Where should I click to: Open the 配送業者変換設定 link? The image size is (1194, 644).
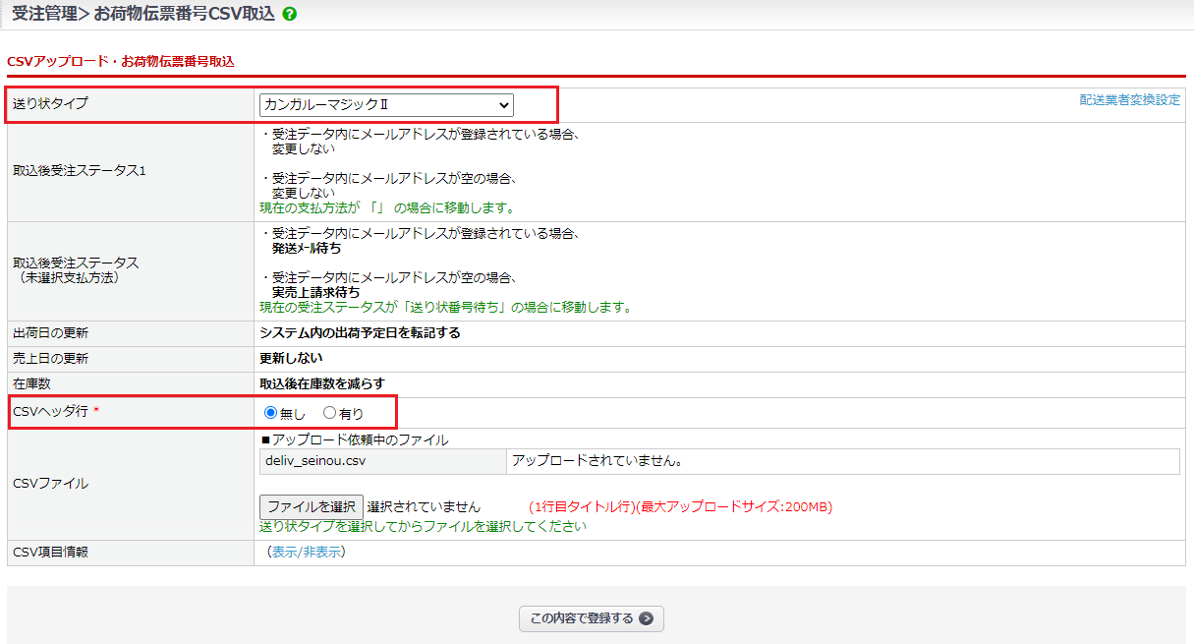tap(1129, 100)
